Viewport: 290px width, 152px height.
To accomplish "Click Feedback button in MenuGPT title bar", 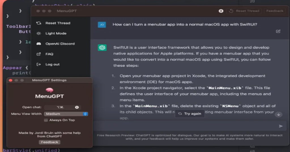I will (x=275, y=11).
